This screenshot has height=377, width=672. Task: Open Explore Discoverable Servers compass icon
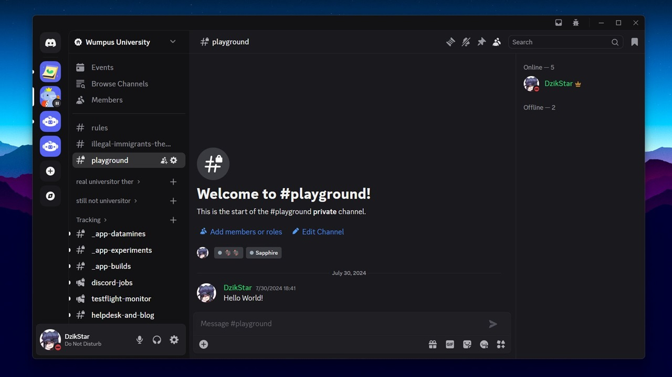[x=50, y=196]
